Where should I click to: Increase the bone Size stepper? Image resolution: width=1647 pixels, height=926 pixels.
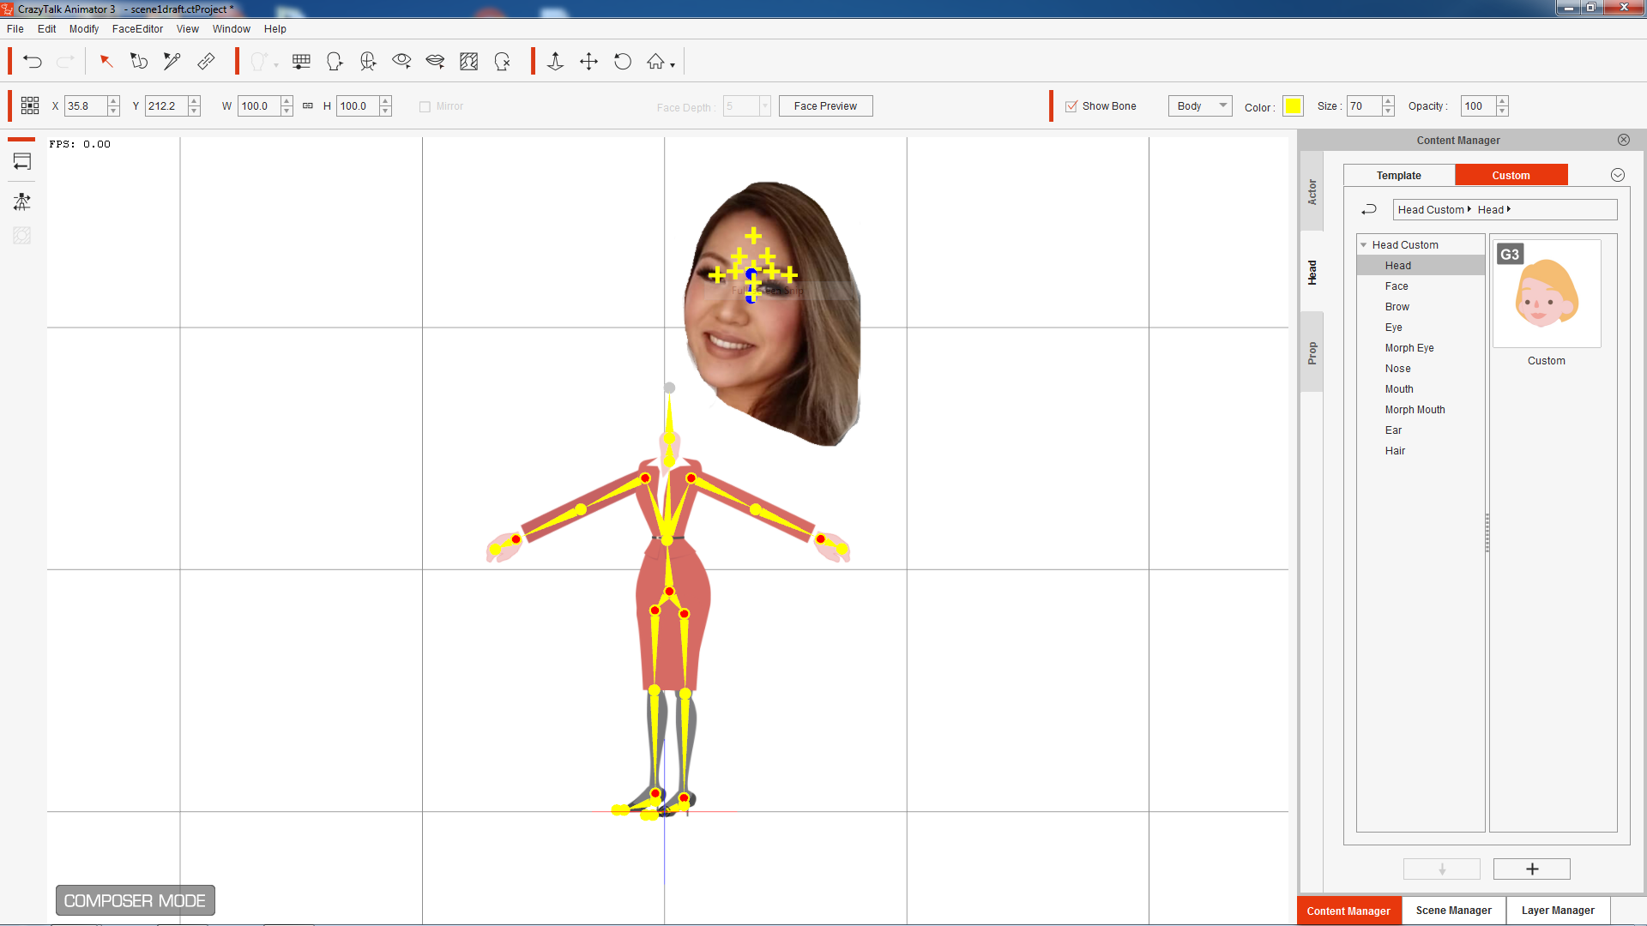(1388, 101)
